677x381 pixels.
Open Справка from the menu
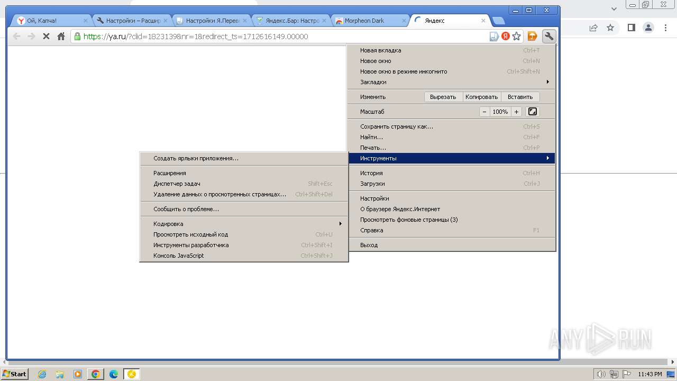point(452,230)
